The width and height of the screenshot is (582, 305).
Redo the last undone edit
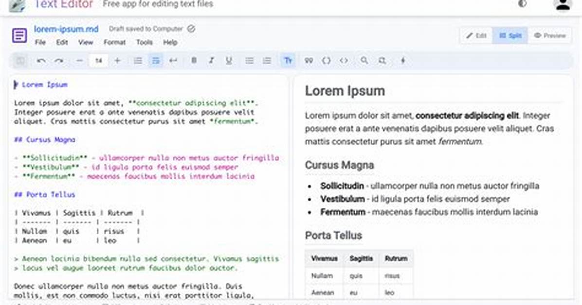point(59,61)
